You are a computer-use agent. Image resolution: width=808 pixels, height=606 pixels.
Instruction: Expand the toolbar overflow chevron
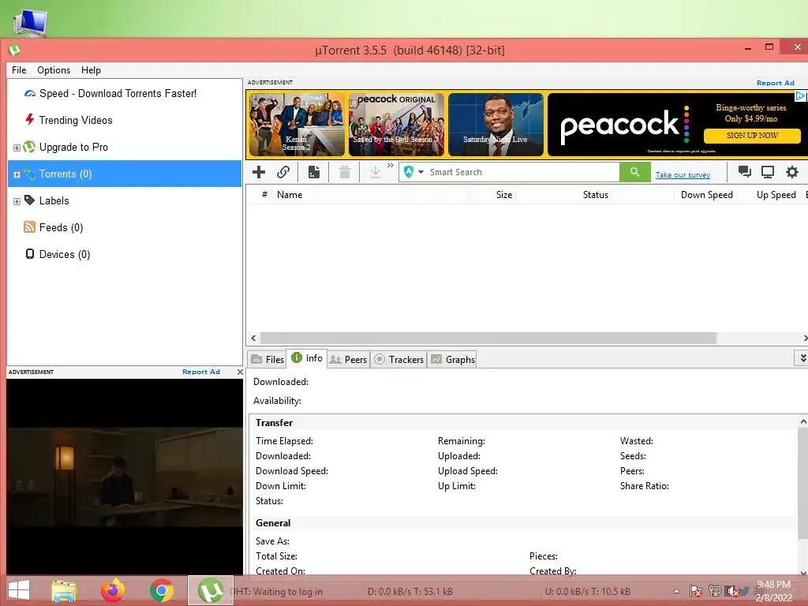click(390, 166)
